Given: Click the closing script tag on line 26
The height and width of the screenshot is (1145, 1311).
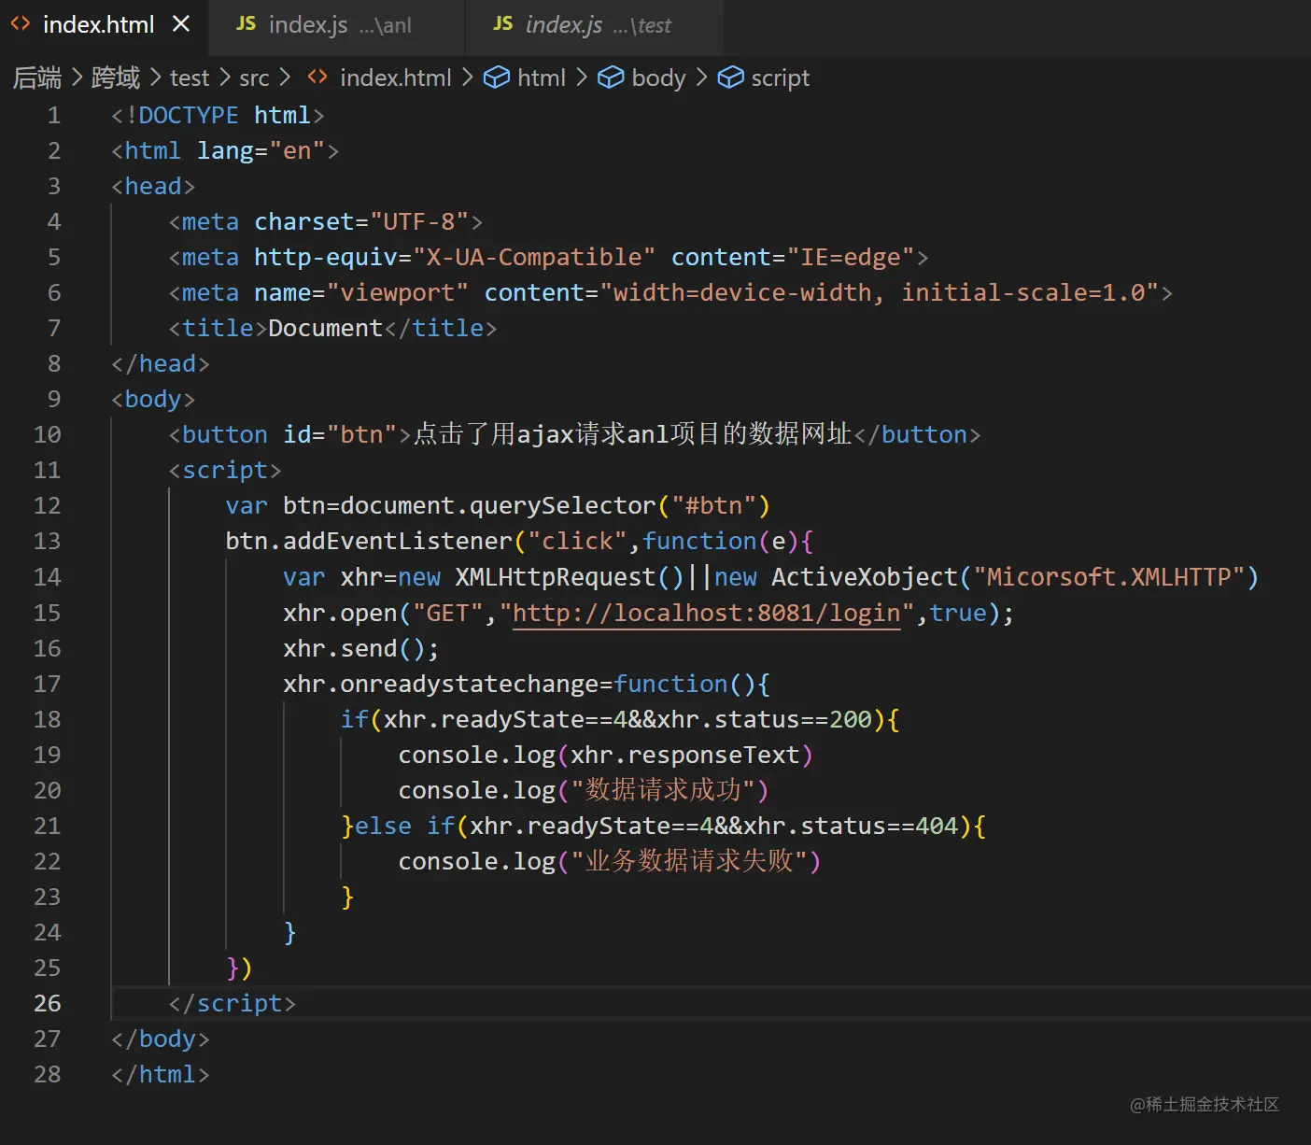Looking at the screenshot, I should click(x=233, y=1003).
